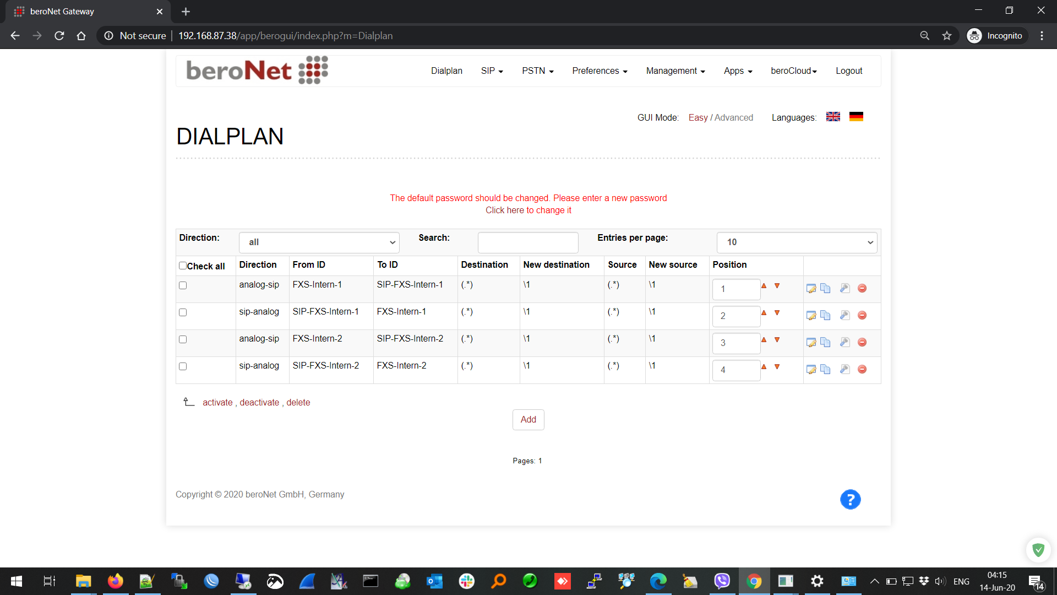Click copy icon for position 2 rule

tap(825, 315)
